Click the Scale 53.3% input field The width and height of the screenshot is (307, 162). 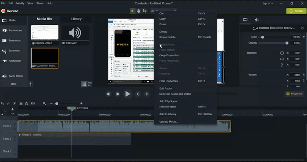tap(295, 37)
